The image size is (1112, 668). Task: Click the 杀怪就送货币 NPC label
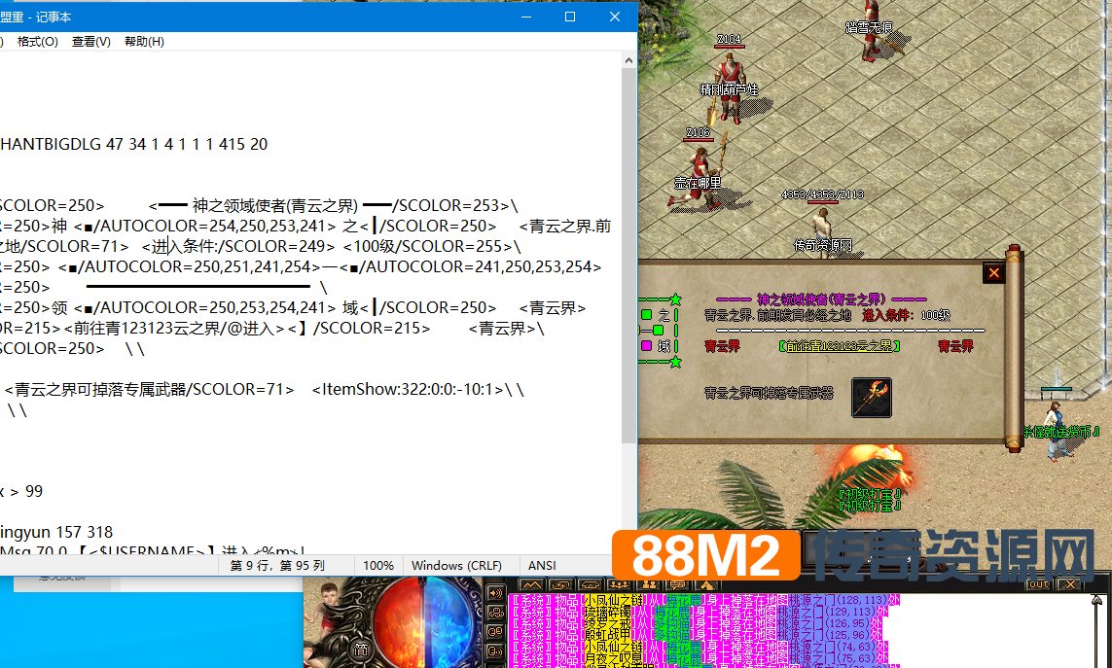coord(1062,431)
